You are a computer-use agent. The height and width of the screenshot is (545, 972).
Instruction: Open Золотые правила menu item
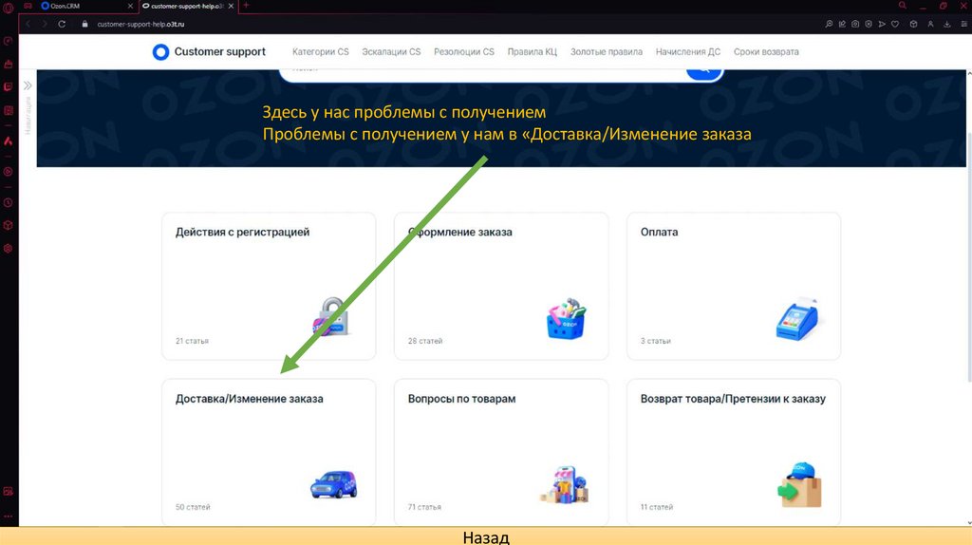pos(607,52)
